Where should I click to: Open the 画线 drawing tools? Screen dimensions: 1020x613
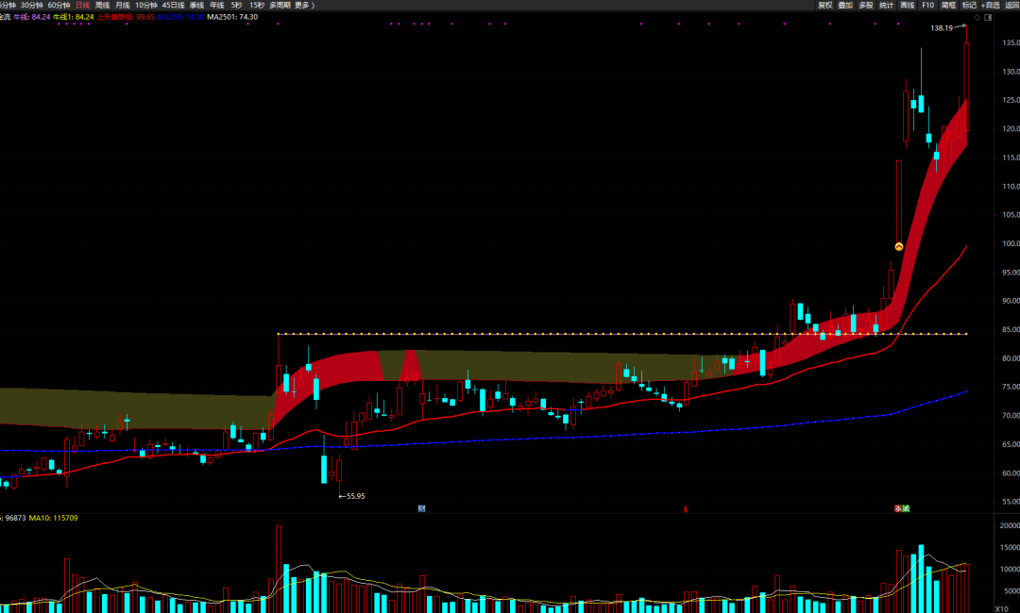[x=908, y=6]
